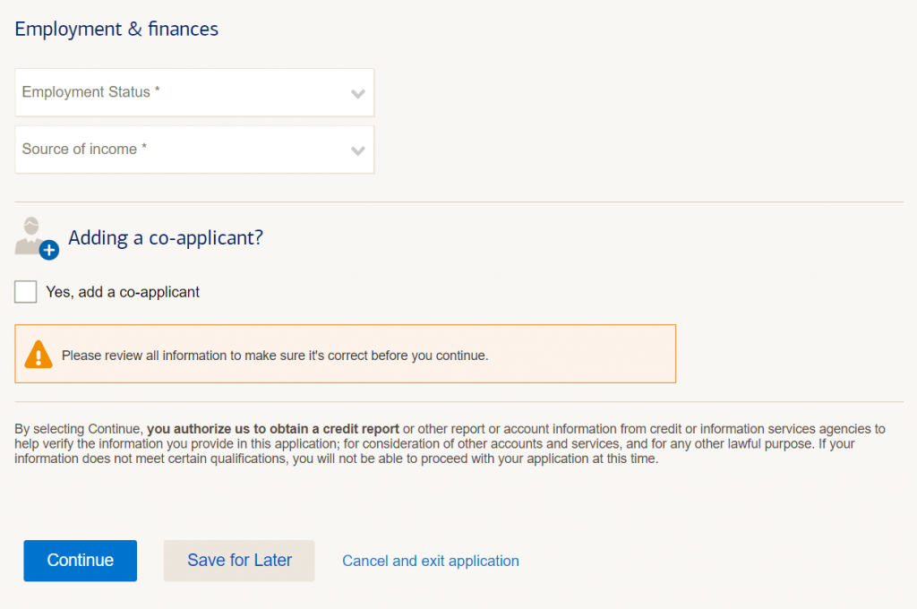Click the Employment Status chevron arrow

click(358, 94)
